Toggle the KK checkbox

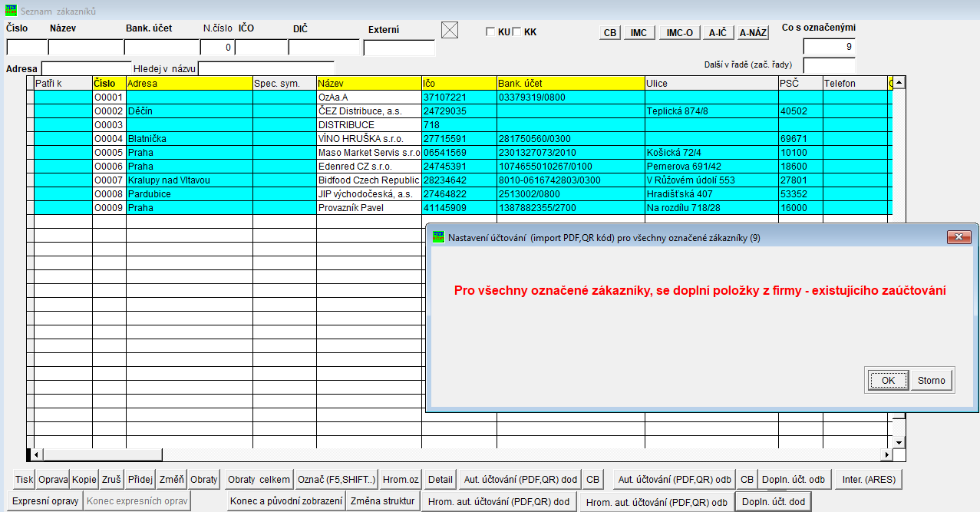[516, 31]
